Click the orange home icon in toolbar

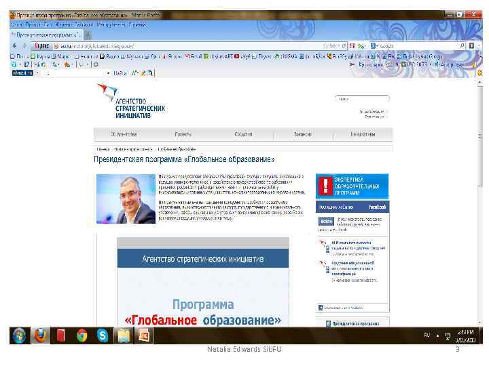click(67, 65)
